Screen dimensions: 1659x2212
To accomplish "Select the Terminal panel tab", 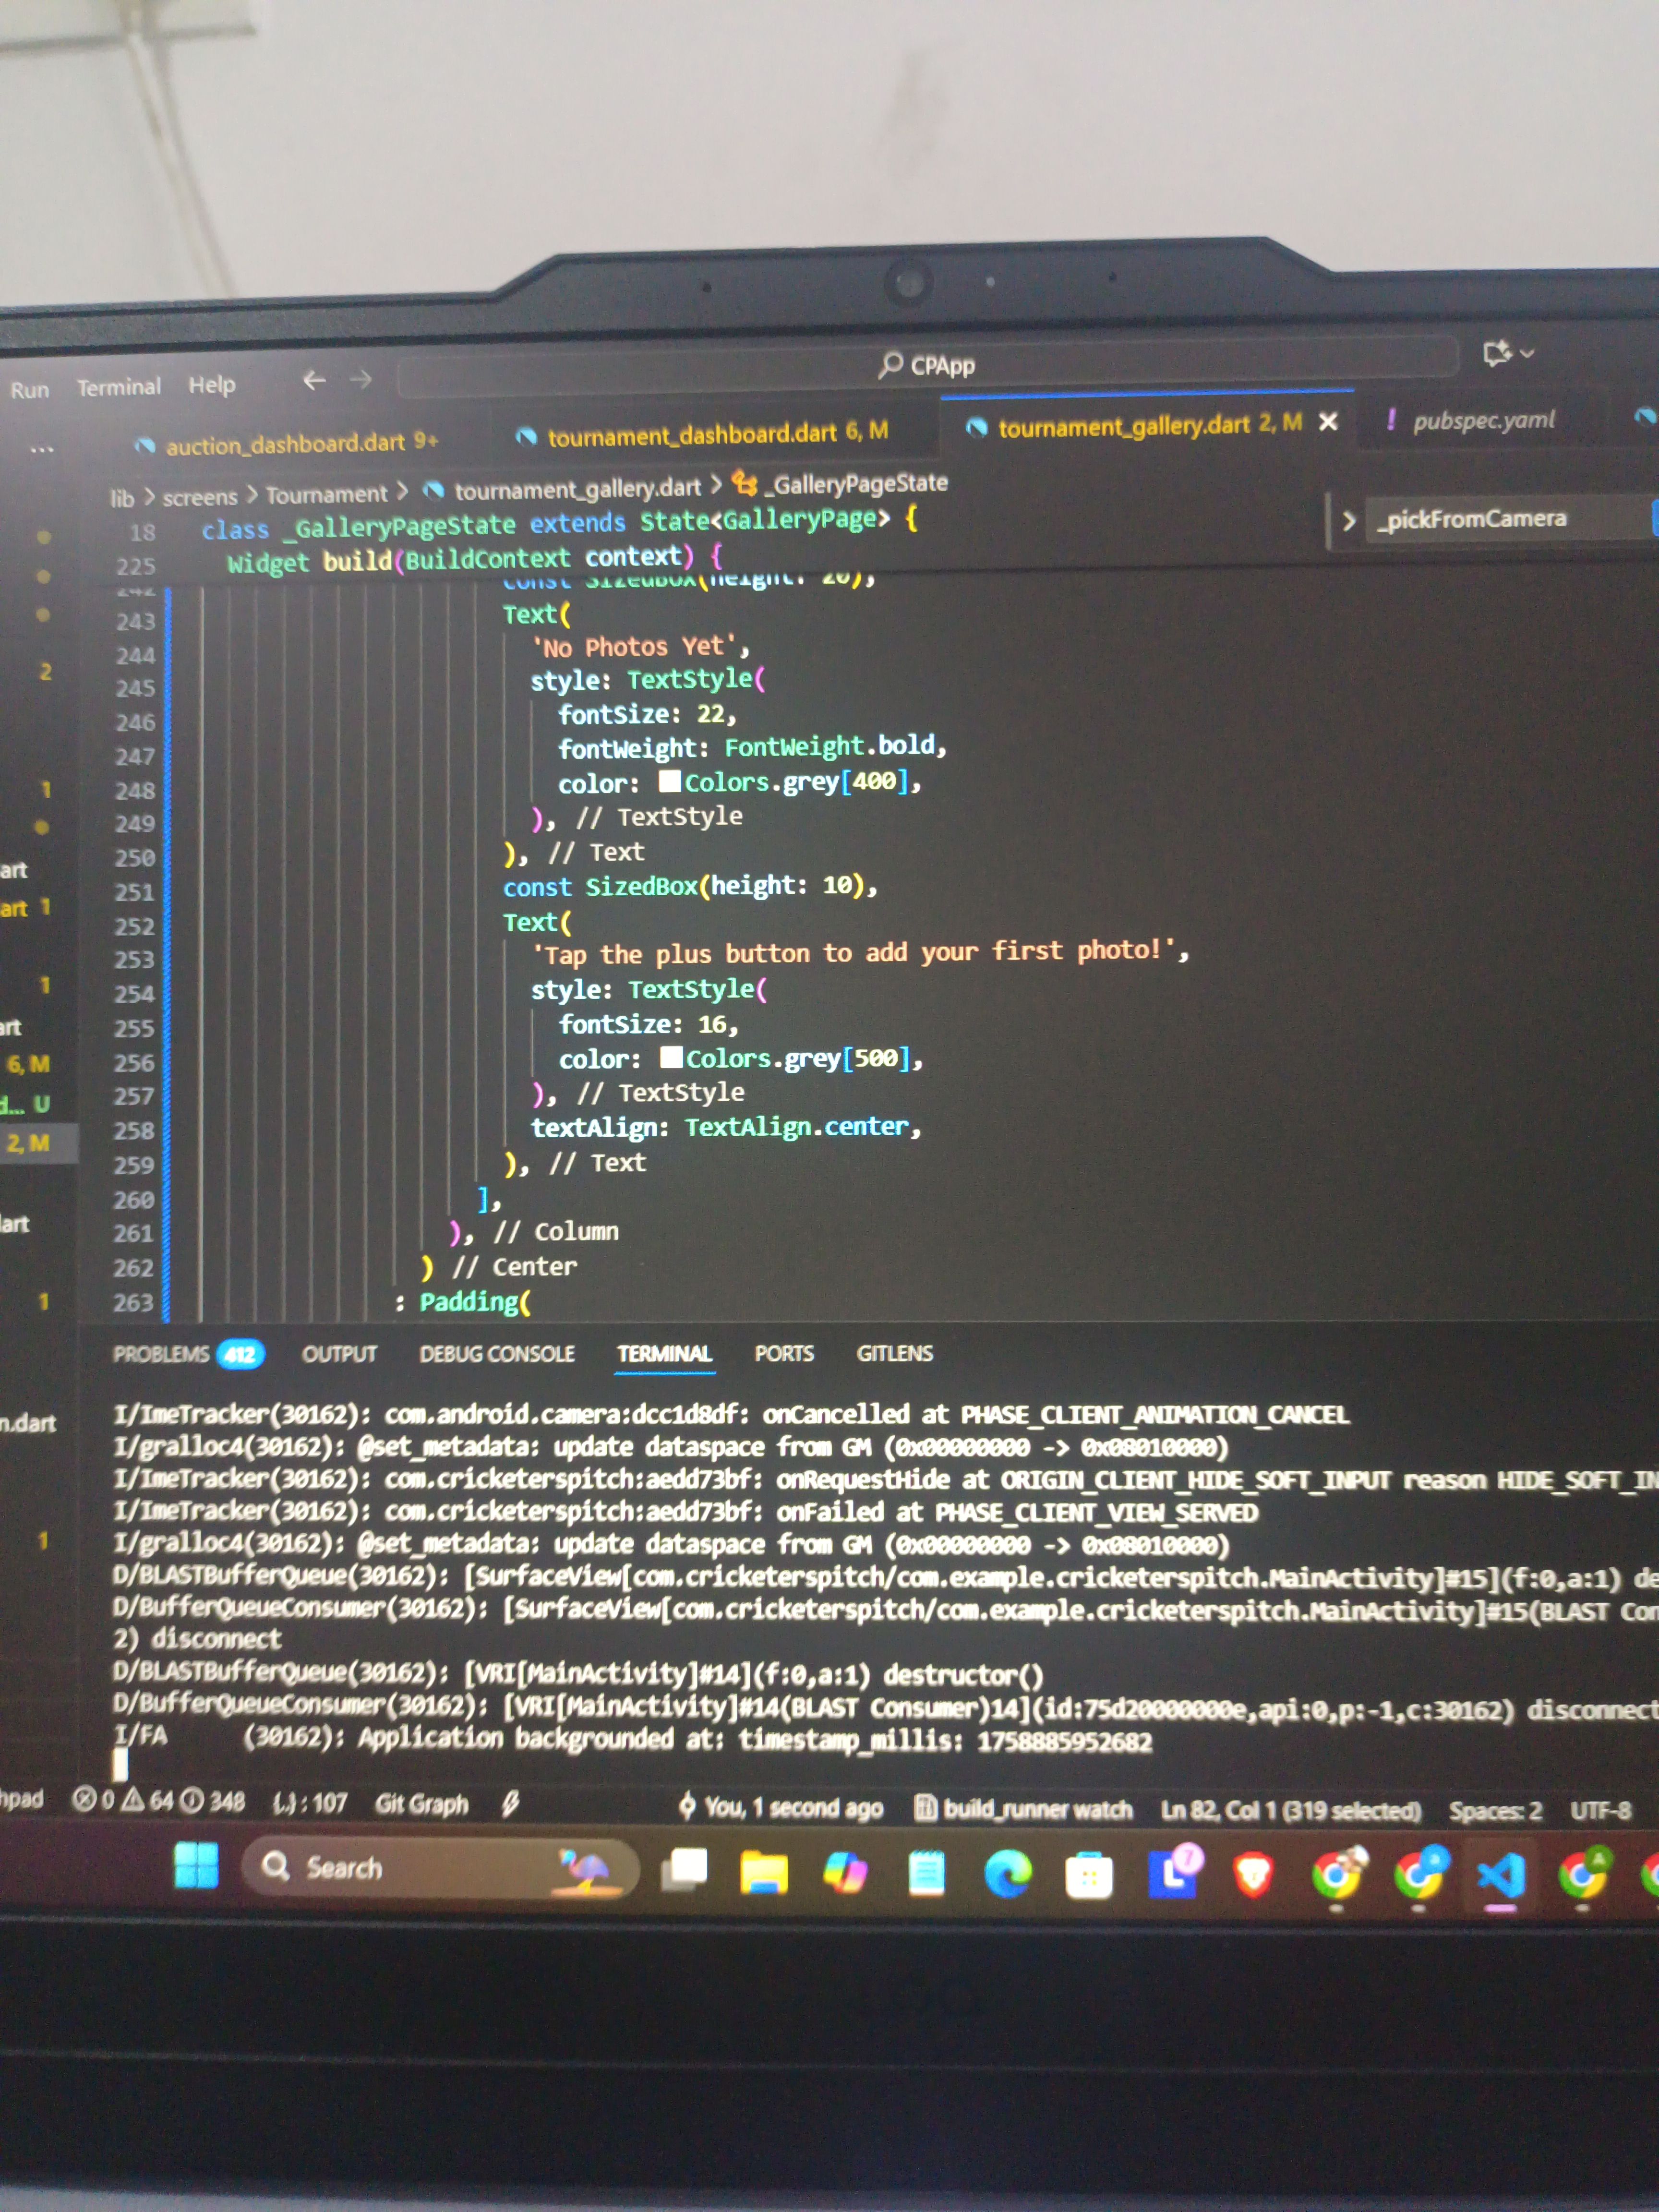I will tap(664, 1354).
